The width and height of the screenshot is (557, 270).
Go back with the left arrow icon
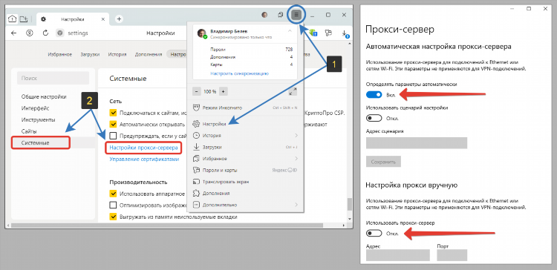pyautogui.click(x=14, y=33)
